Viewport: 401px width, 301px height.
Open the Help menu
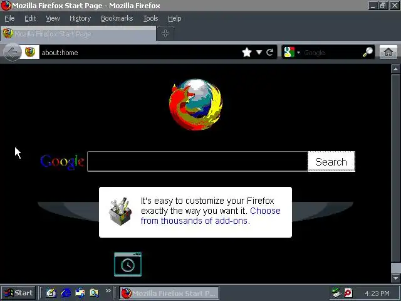point(175,18)
